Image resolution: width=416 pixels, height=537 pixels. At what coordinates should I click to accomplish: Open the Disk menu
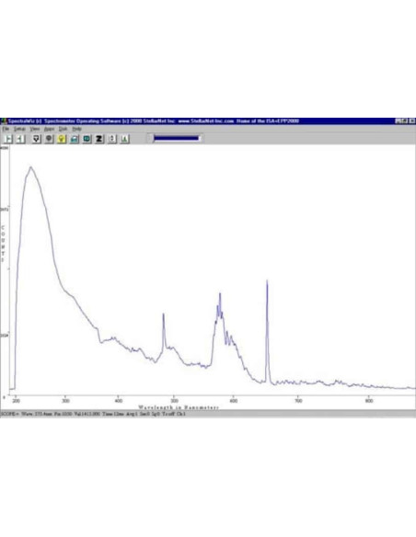click(x=64, y=129)
